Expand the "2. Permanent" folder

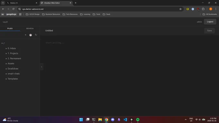(14, 59)
